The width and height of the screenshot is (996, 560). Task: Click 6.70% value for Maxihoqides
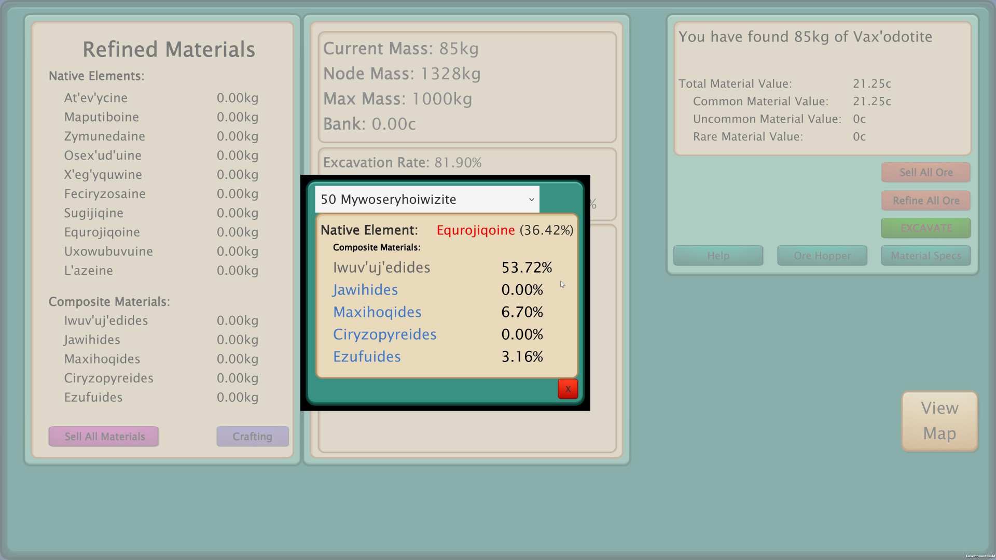(x=522, y=312)
